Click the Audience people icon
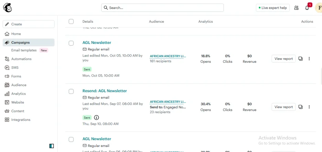 (7, 85)
